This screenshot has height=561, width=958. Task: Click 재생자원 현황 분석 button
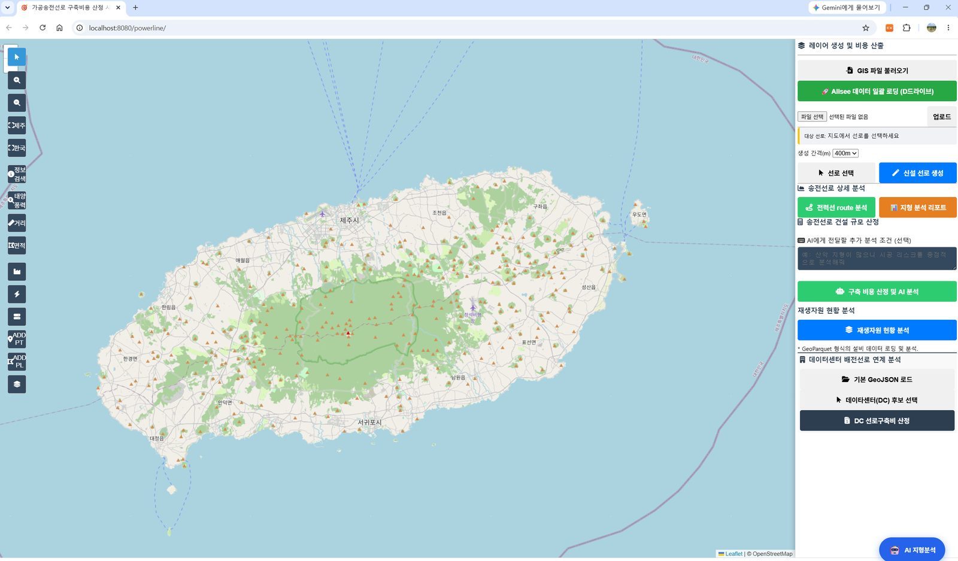[x=877, y=330]
